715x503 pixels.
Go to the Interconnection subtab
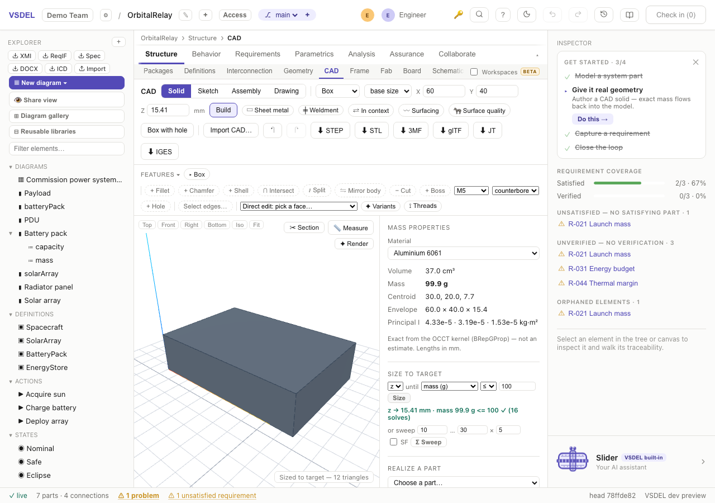tap(250, 71)
